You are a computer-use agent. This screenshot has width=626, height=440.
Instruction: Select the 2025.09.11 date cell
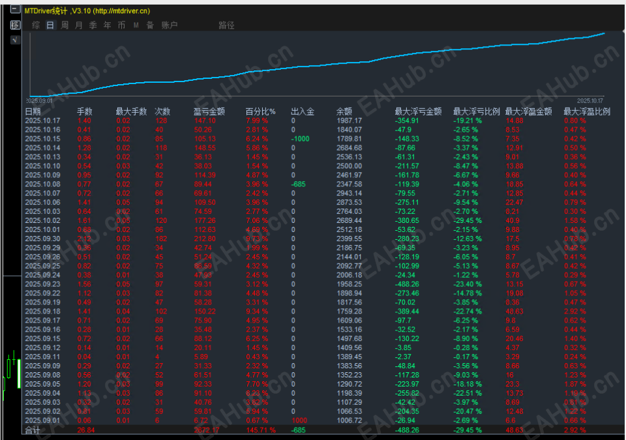(43, 357)
